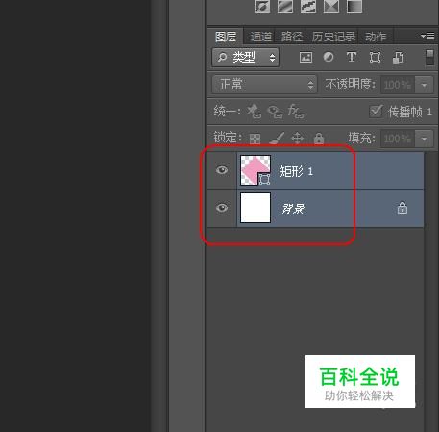
Task: Hide the 矩形 1 layer
Action: click(222, 170)
